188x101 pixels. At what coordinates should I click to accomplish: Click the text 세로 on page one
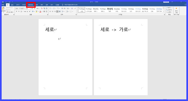point(49,29)
